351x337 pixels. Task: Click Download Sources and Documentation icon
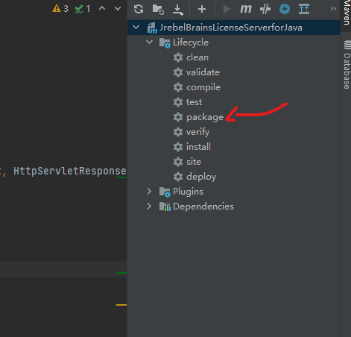pyautogui.click(x=178, y=10)
